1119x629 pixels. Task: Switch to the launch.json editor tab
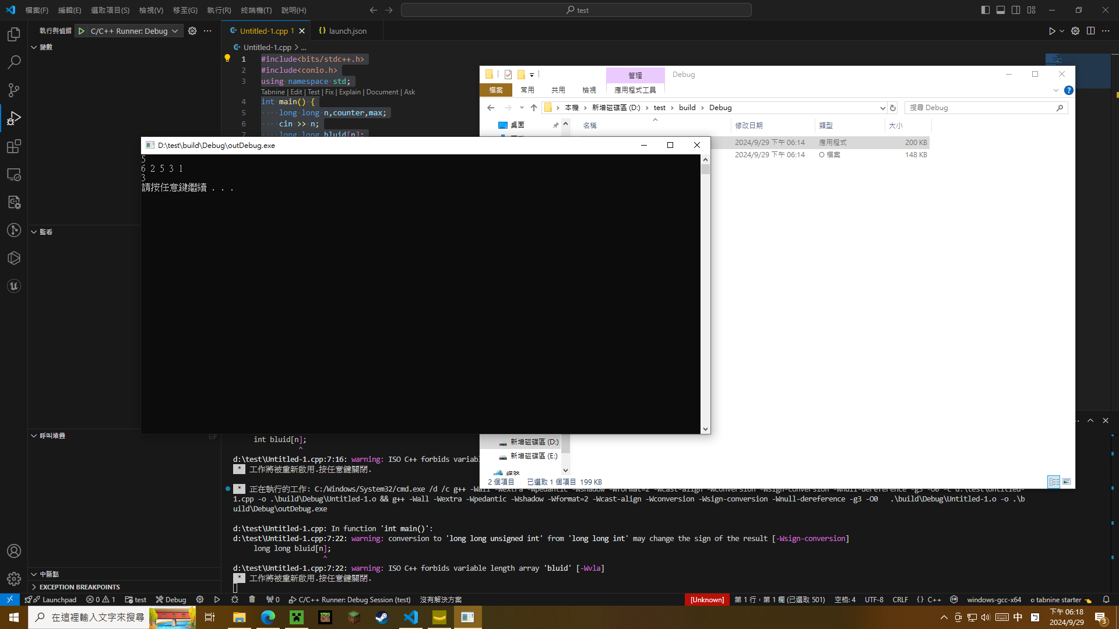[347, 31]
